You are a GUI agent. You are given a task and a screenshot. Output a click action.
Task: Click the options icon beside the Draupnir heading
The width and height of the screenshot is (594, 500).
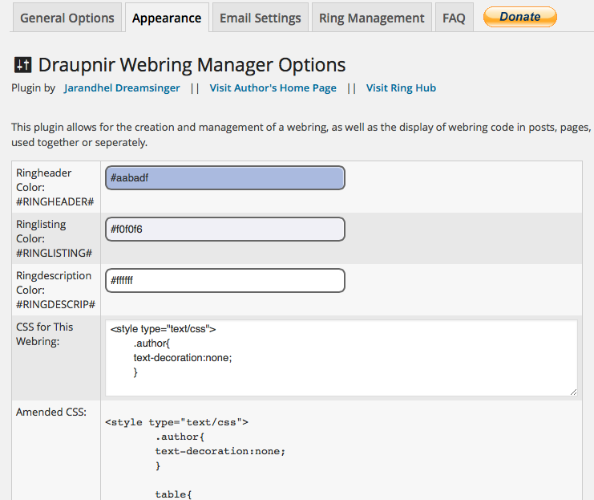(x=22, y=65)
